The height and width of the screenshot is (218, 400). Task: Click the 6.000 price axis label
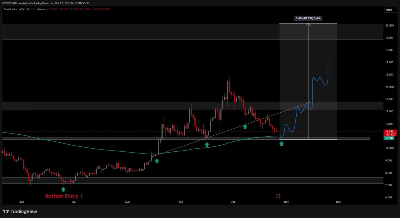click(388, 197)
